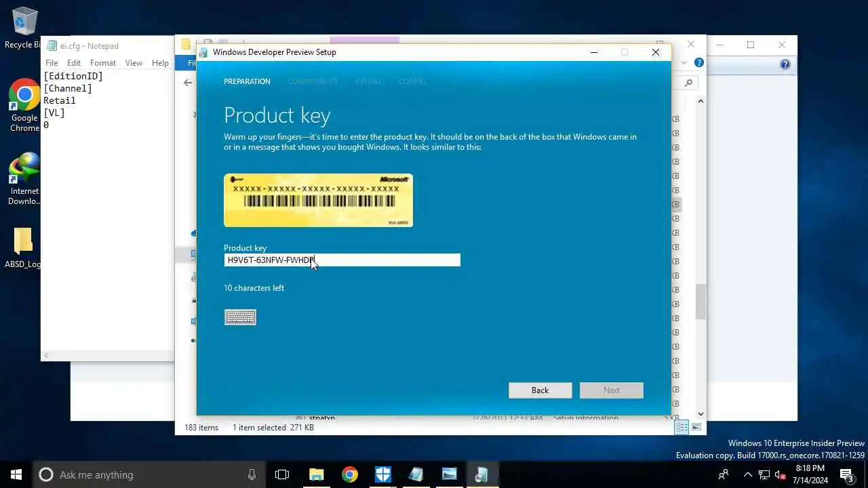Switch File Explorer to details view icon
Viewport: 868px width, 488px height.
pyautogui.click(x=682, y=427)
